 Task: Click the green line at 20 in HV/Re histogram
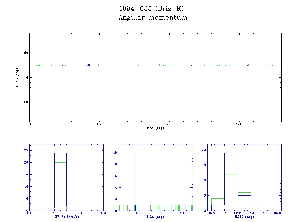click(x=60, y=162)
